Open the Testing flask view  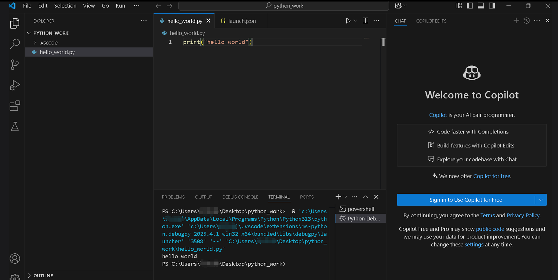(15, 127)
